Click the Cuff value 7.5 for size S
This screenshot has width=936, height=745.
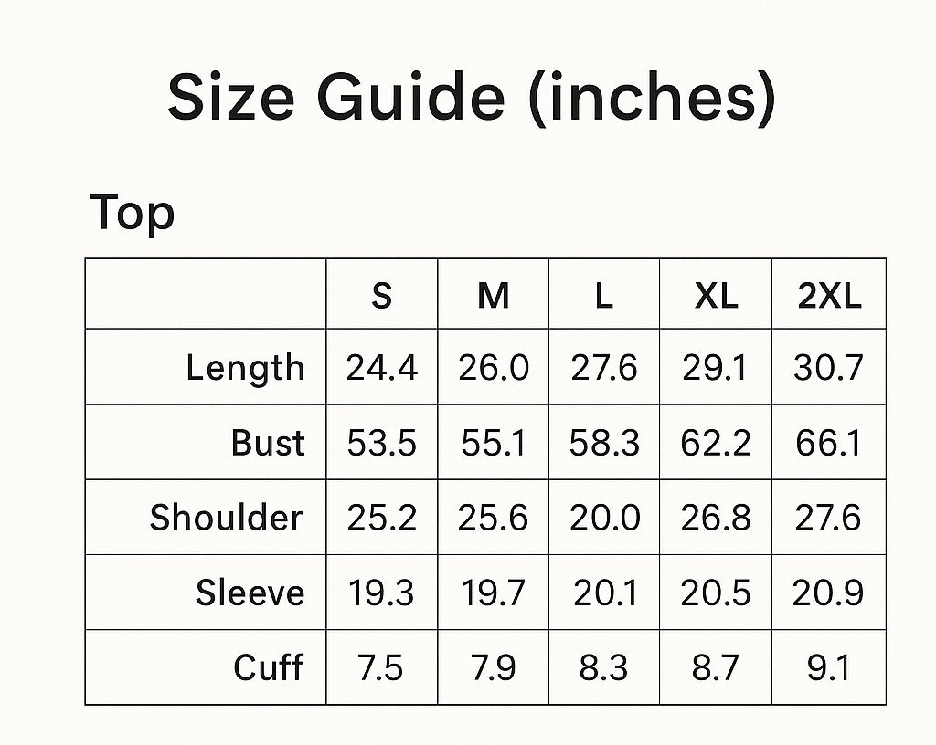pyautogui.click(x=382, y=667)
